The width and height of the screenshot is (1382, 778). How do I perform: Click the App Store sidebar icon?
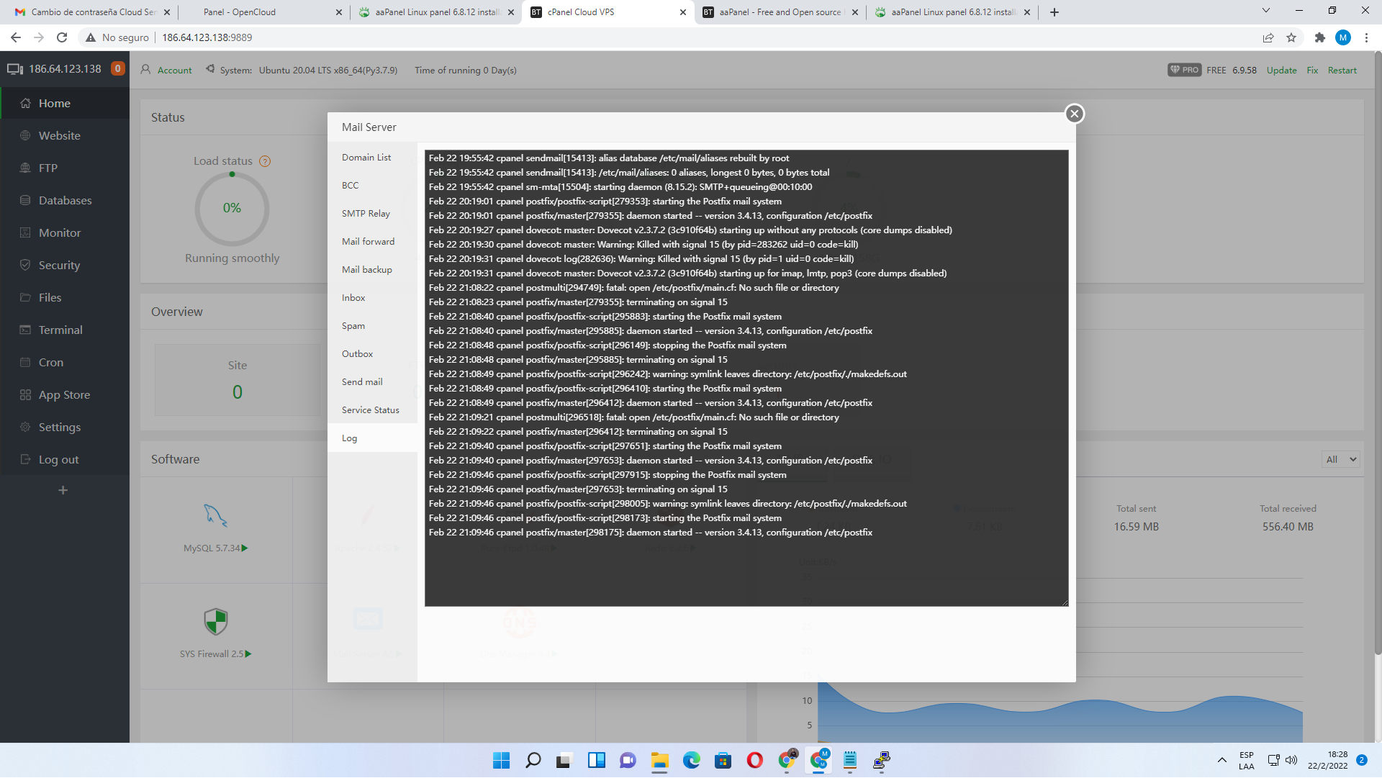pos(25,395)
